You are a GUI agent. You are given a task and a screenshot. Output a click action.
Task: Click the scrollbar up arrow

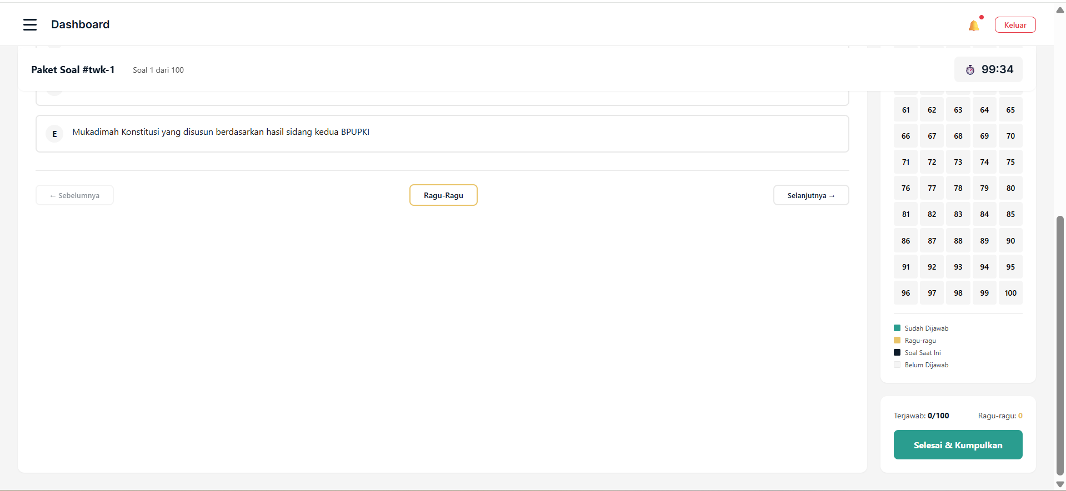coord(1060,10)
